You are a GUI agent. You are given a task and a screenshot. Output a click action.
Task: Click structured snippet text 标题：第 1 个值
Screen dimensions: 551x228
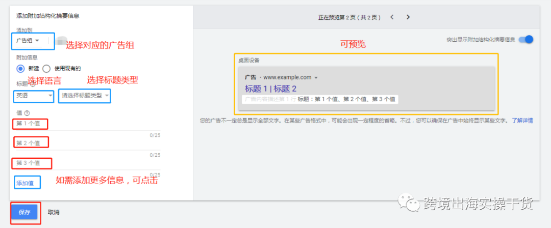[318, 99]
